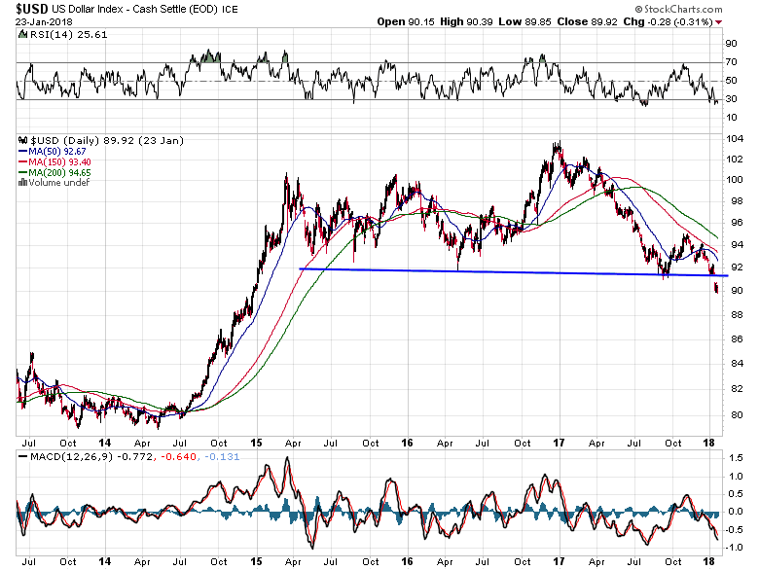Click the 23-Jan-2018 date label
Screen dimensions: 759x570
[44, 21]
